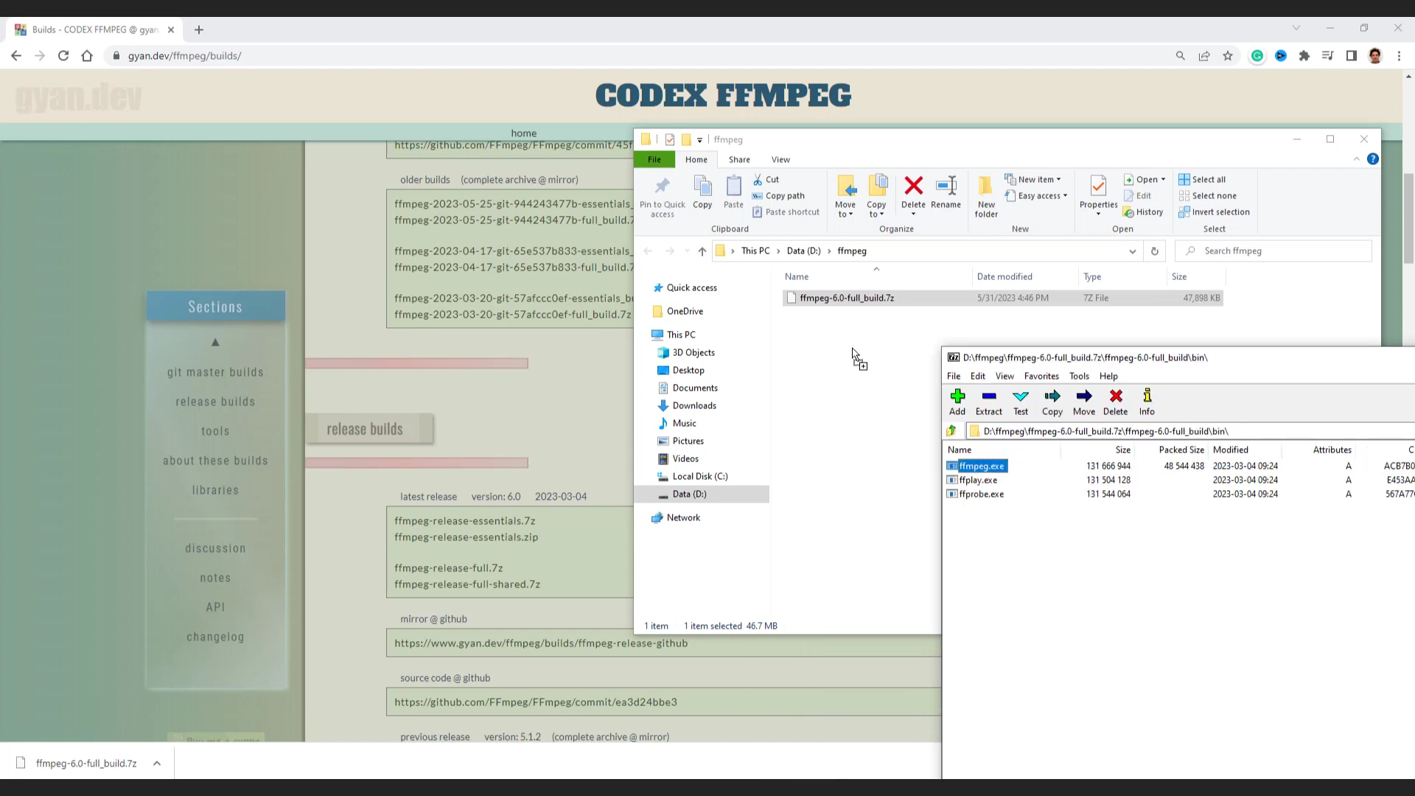Click ffmpeg-release-essentials.zip link

pos(466,537)
